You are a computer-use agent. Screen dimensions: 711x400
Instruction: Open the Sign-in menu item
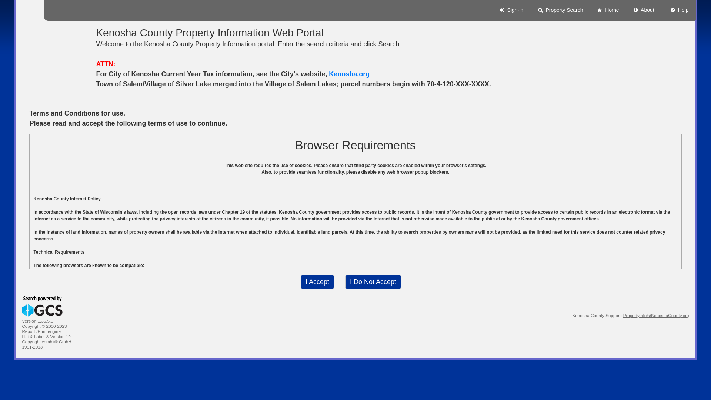(511, 10)
